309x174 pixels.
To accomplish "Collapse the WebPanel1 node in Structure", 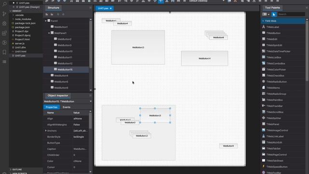I will (x=49, y=33).
